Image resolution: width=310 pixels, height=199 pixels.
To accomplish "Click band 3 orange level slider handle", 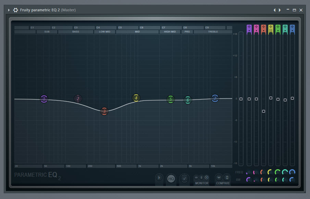I will click(263, 111).
